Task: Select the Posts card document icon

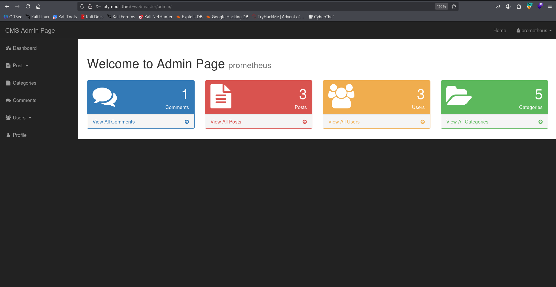Action: click(x=221, y=97)
